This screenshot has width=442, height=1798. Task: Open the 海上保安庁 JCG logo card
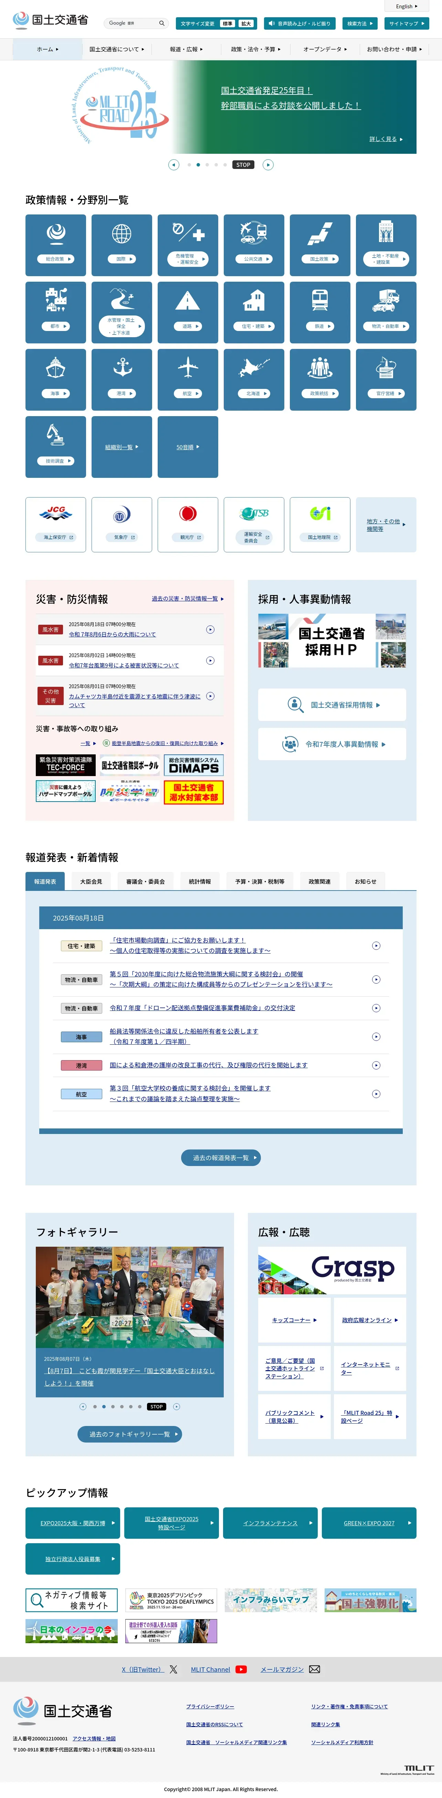coord(56,525)
